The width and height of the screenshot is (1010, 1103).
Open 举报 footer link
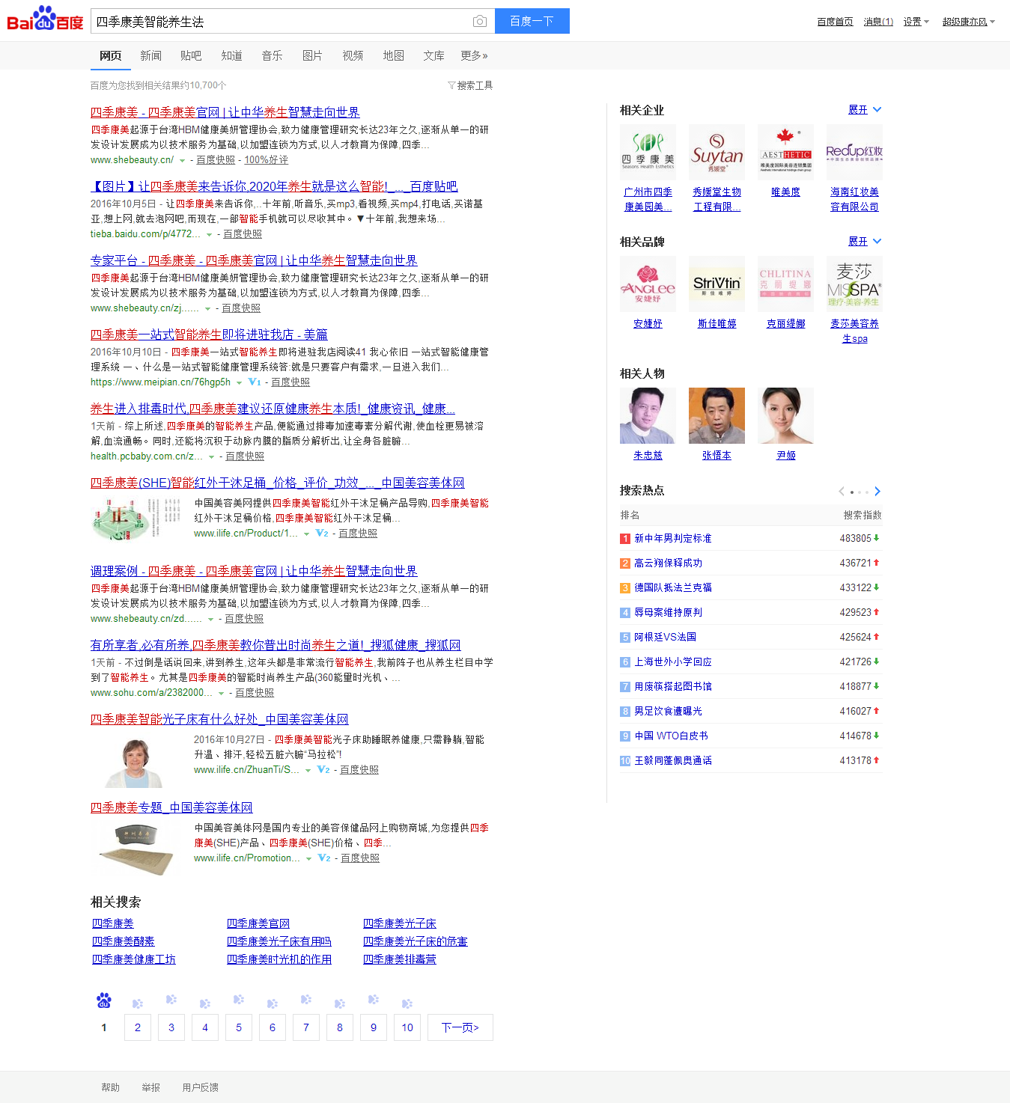pos(150,1087)
